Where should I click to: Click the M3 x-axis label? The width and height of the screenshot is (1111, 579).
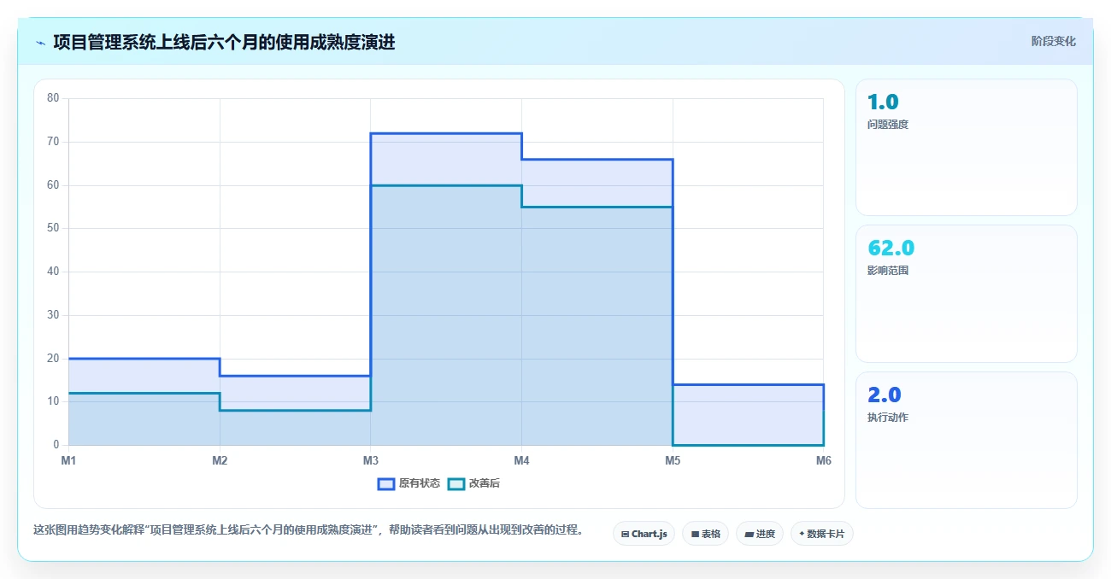[x=371, y=460]
